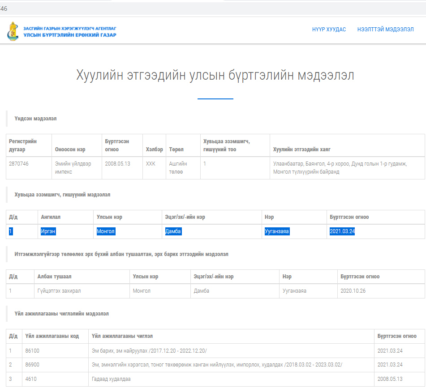Click the highlighted Иргэн cell

48,231
